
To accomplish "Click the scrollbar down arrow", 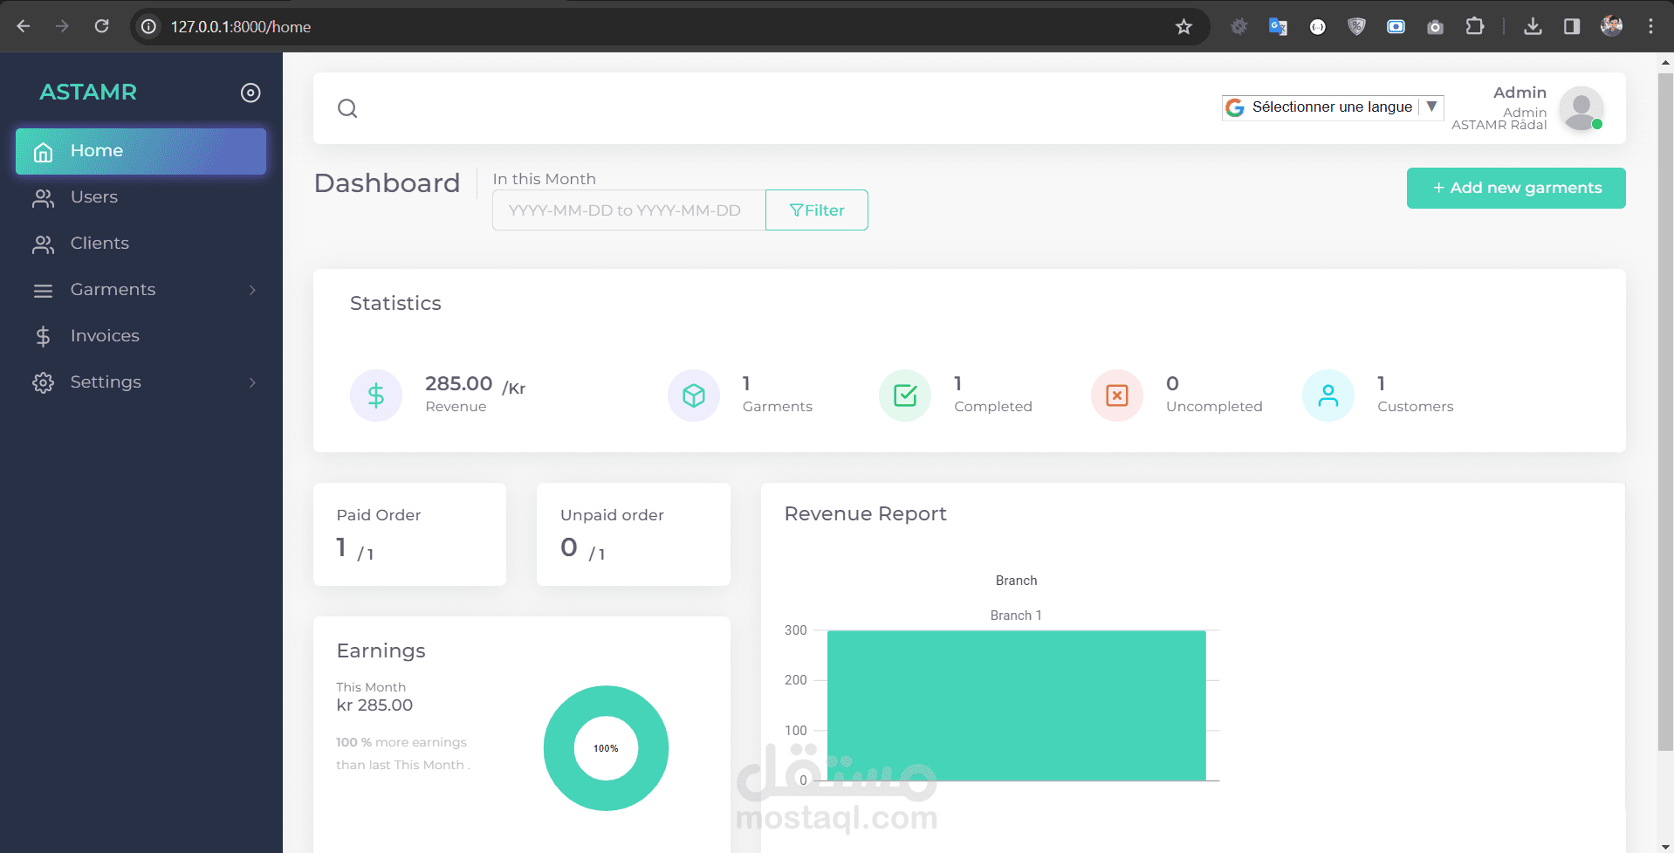I will point(1665,846).
